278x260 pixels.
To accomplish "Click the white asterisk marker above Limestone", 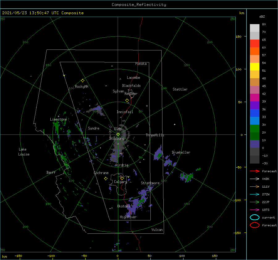I will pos(58,117).
